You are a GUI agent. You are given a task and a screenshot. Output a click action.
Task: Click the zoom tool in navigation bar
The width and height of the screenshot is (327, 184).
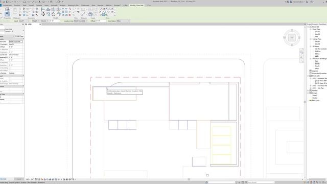point(301,58)
